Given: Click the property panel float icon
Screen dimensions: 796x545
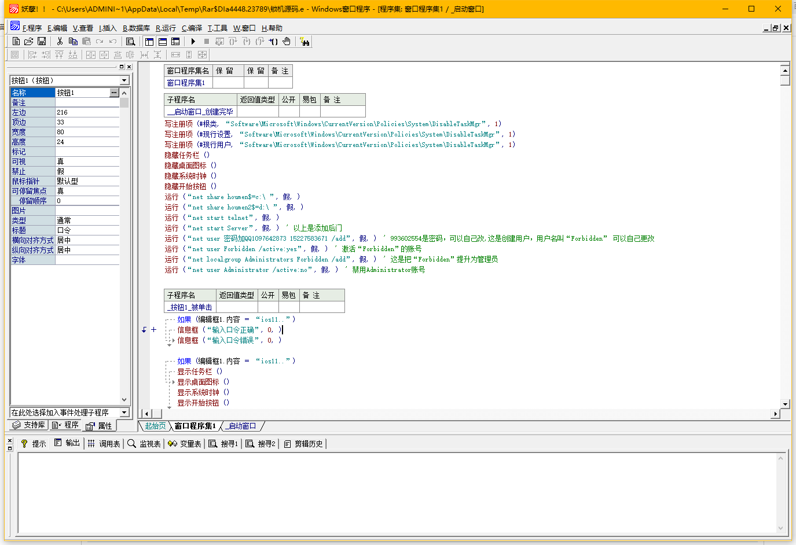Looking at the screenshot, I should [x=122, y=67].
